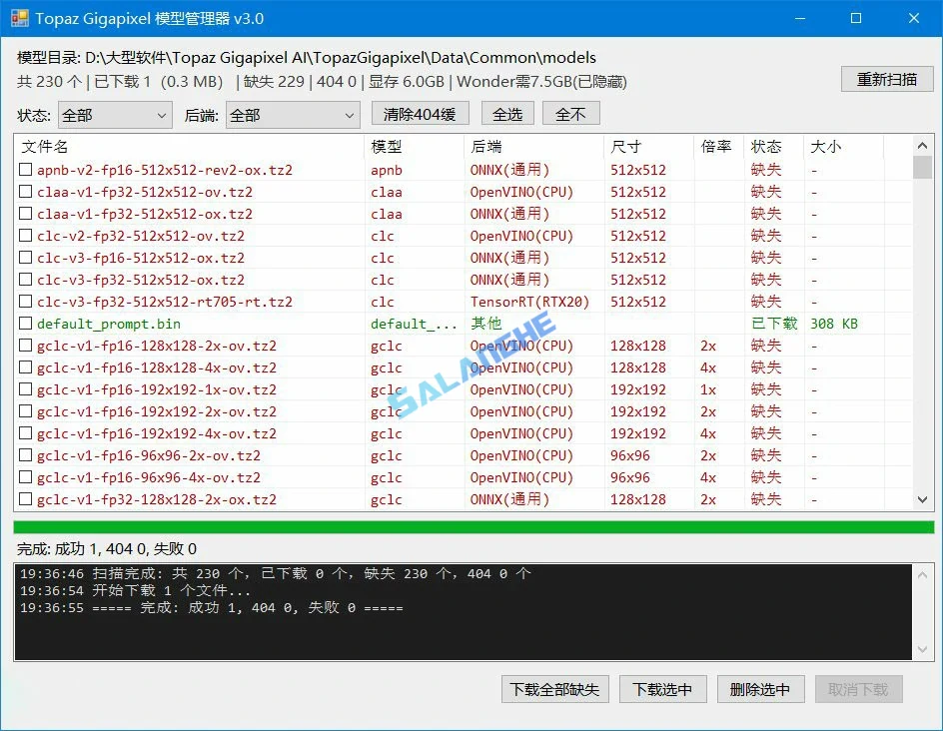The image size is (943, 731).
Task: Open the 状态 filter dropdown
Action: pos(115,115)
